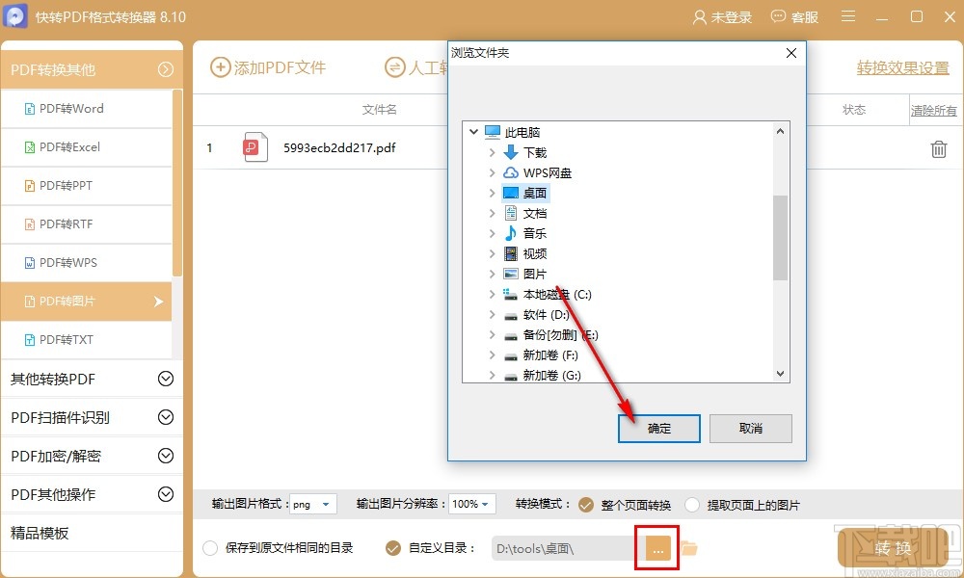Image resolution: width=964 pixels, height=578 pixels.
Task: Select the 提取页面上的图片 conversion mode
Action: coord(692,504)
